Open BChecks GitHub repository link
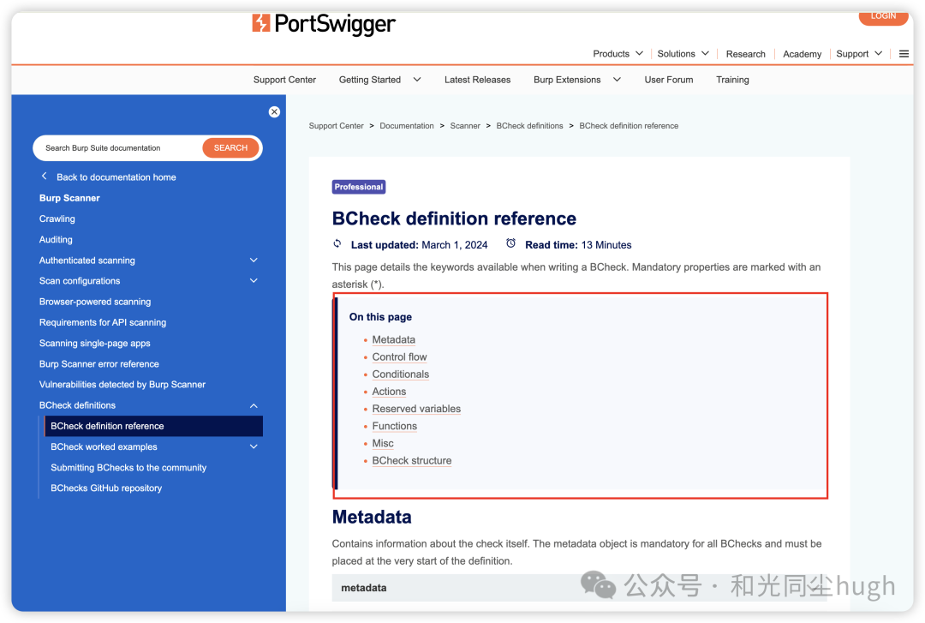This screenshot has height=623, width=925. [106, 488]
